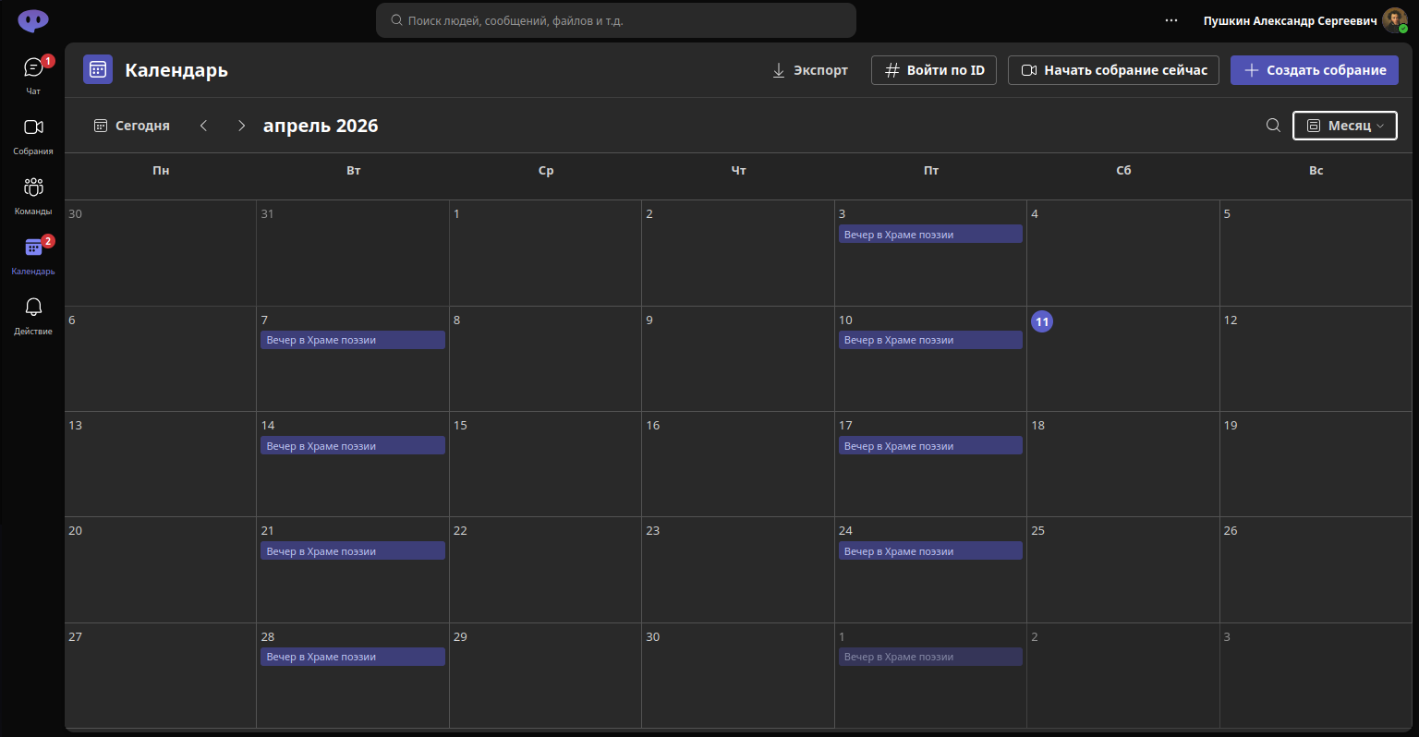Go to previous month chevron
Viewport: 1419px width, 737px height.
[x=204, y=126]
